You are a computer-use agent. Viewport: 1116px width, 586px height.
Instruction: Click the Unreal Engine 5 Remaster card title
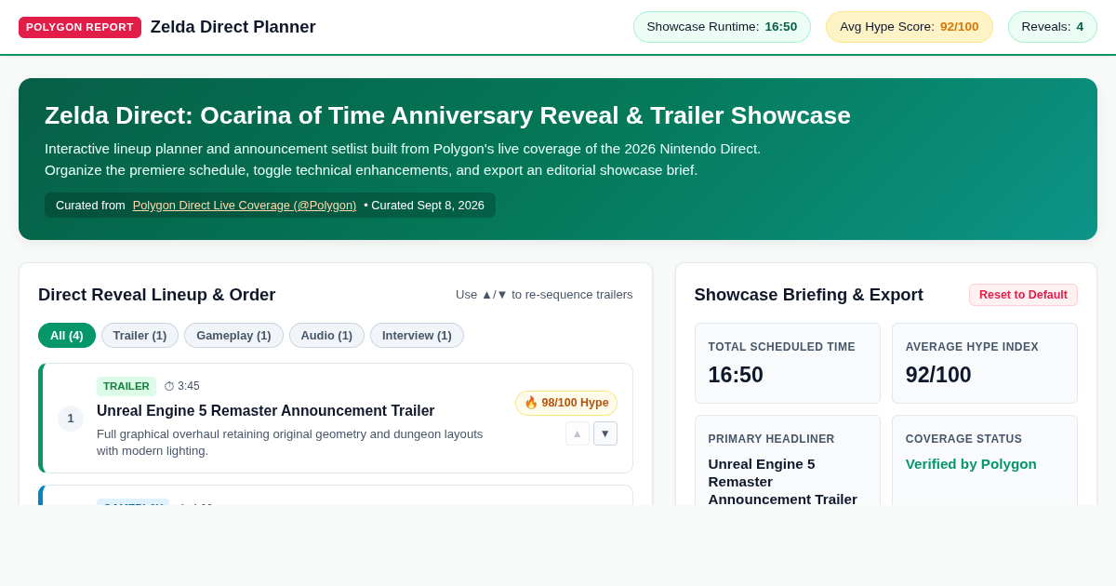(x=266, y=410)
